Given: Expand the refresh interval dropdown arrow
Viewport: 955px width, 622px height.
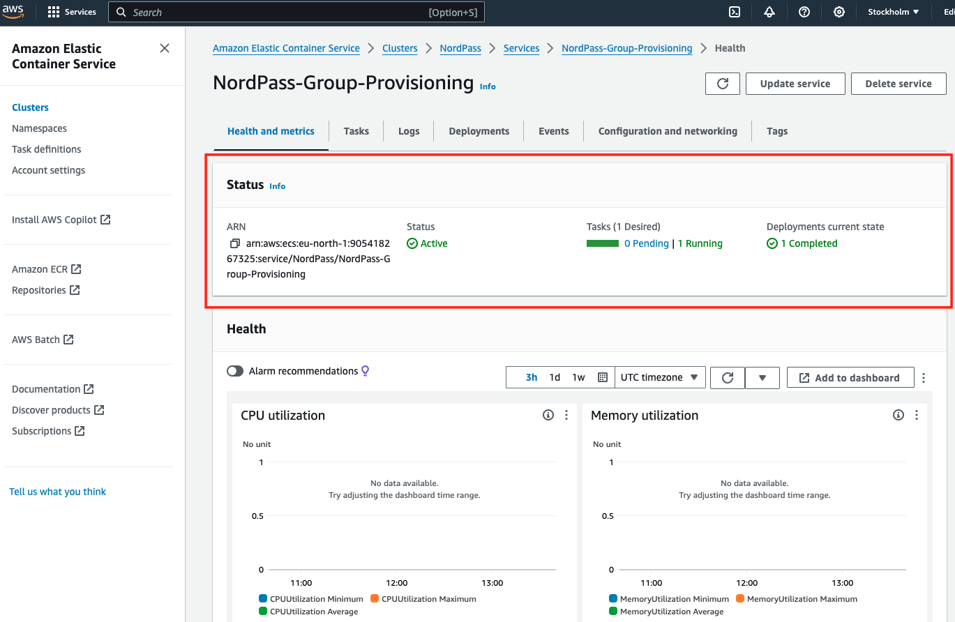Looking at the screenshot, I should (x=762, y=377).
